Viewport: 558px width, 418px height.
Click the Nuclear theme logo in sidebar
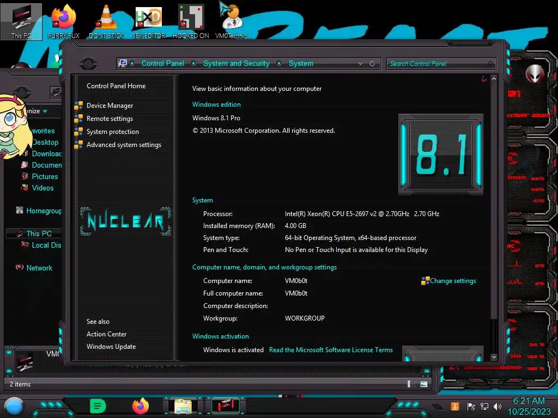pyautogui.click(x=125, y=221)
